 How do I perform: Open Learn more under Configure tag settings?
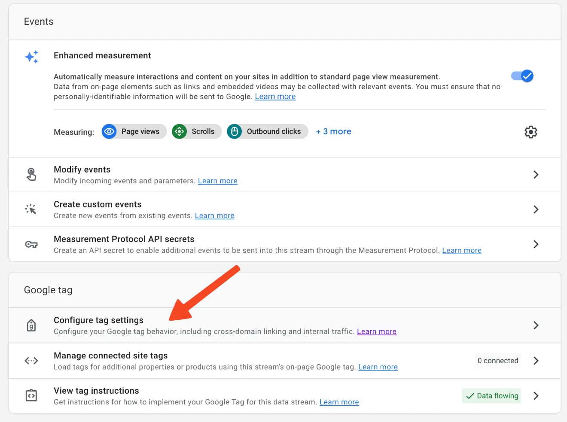[377, 331]
